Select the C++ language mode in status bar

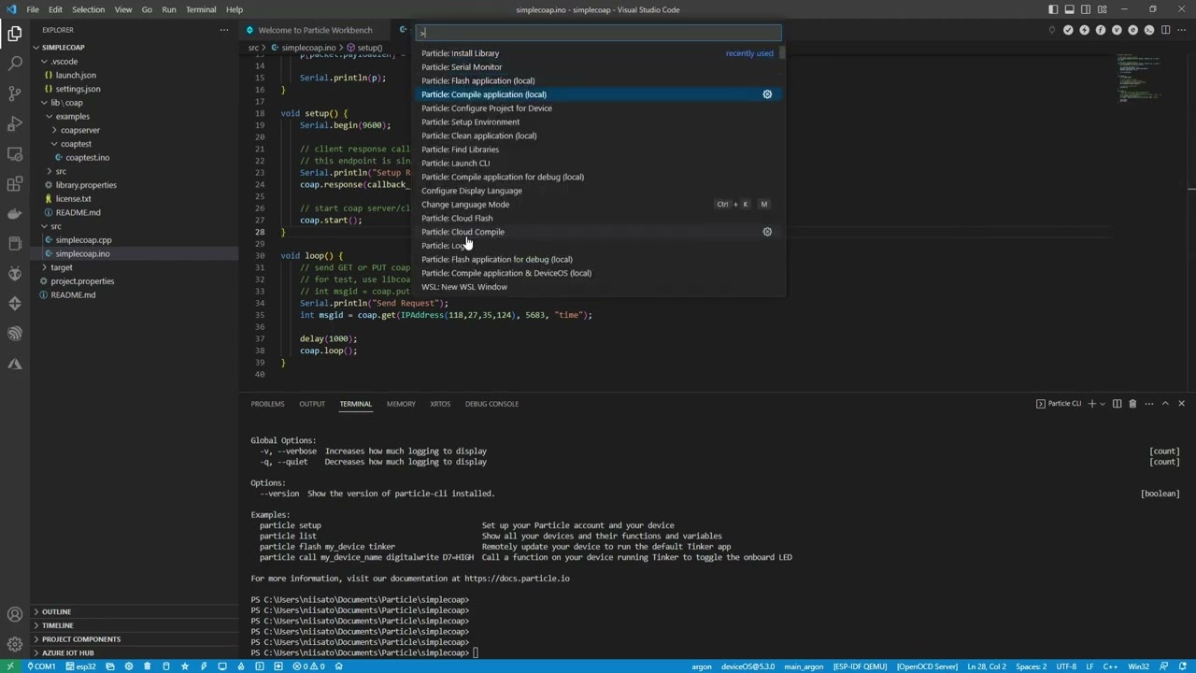point(1110,666)
